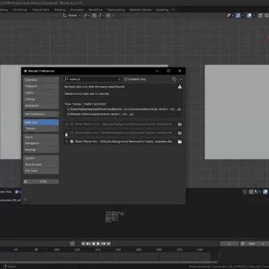
Task: Open folder for Mesh Planes Core add-on
Action: coord(180,124)
